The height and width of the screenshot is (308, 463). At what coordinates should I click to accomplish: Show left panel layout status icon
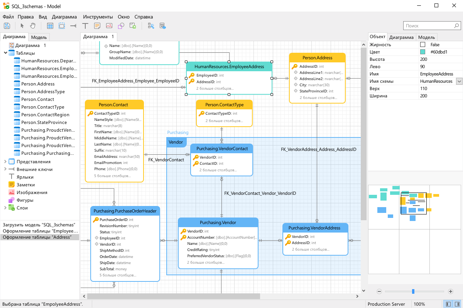tap(448, 304)
